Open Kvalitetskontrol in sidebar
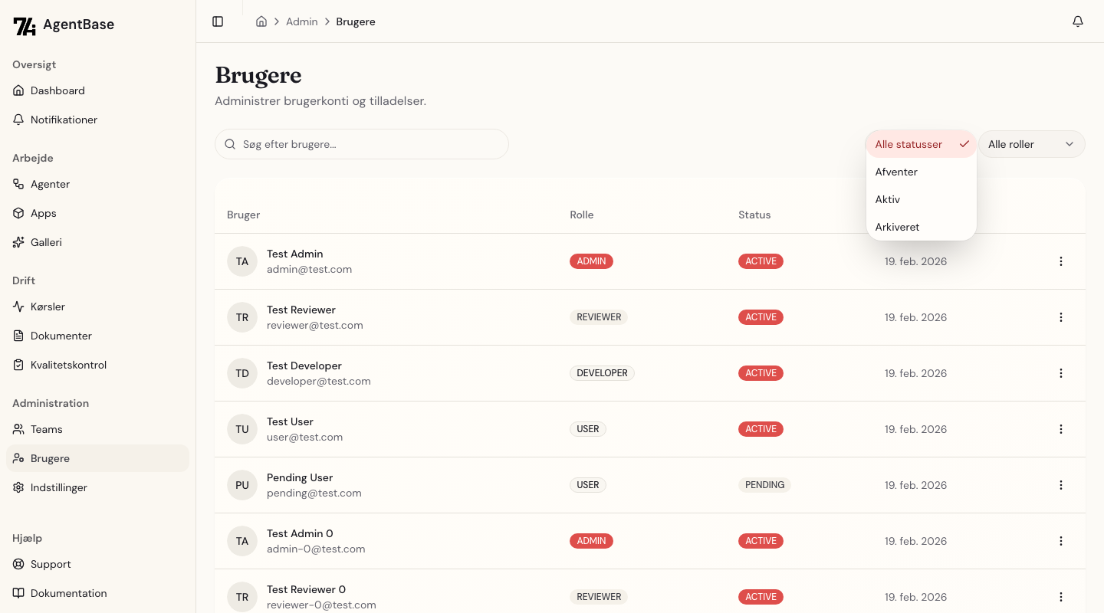This screenshot has width=1104, height=613. point(68,365)
